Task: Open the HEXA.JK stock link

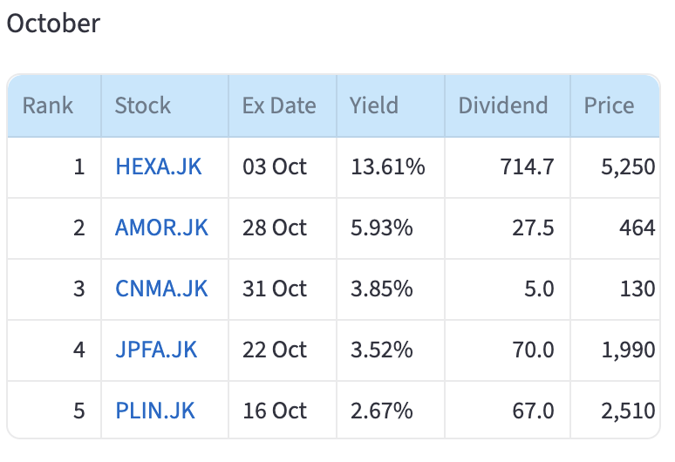Action: (x=158, y=166)
